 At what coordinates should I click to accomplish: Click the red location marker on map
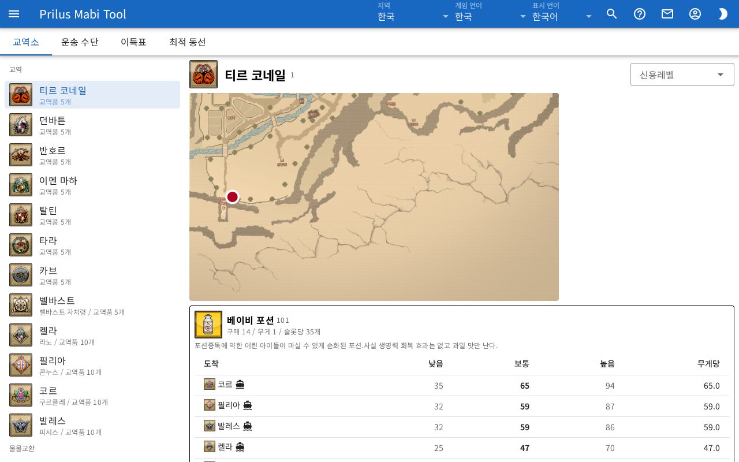(233, 197)
